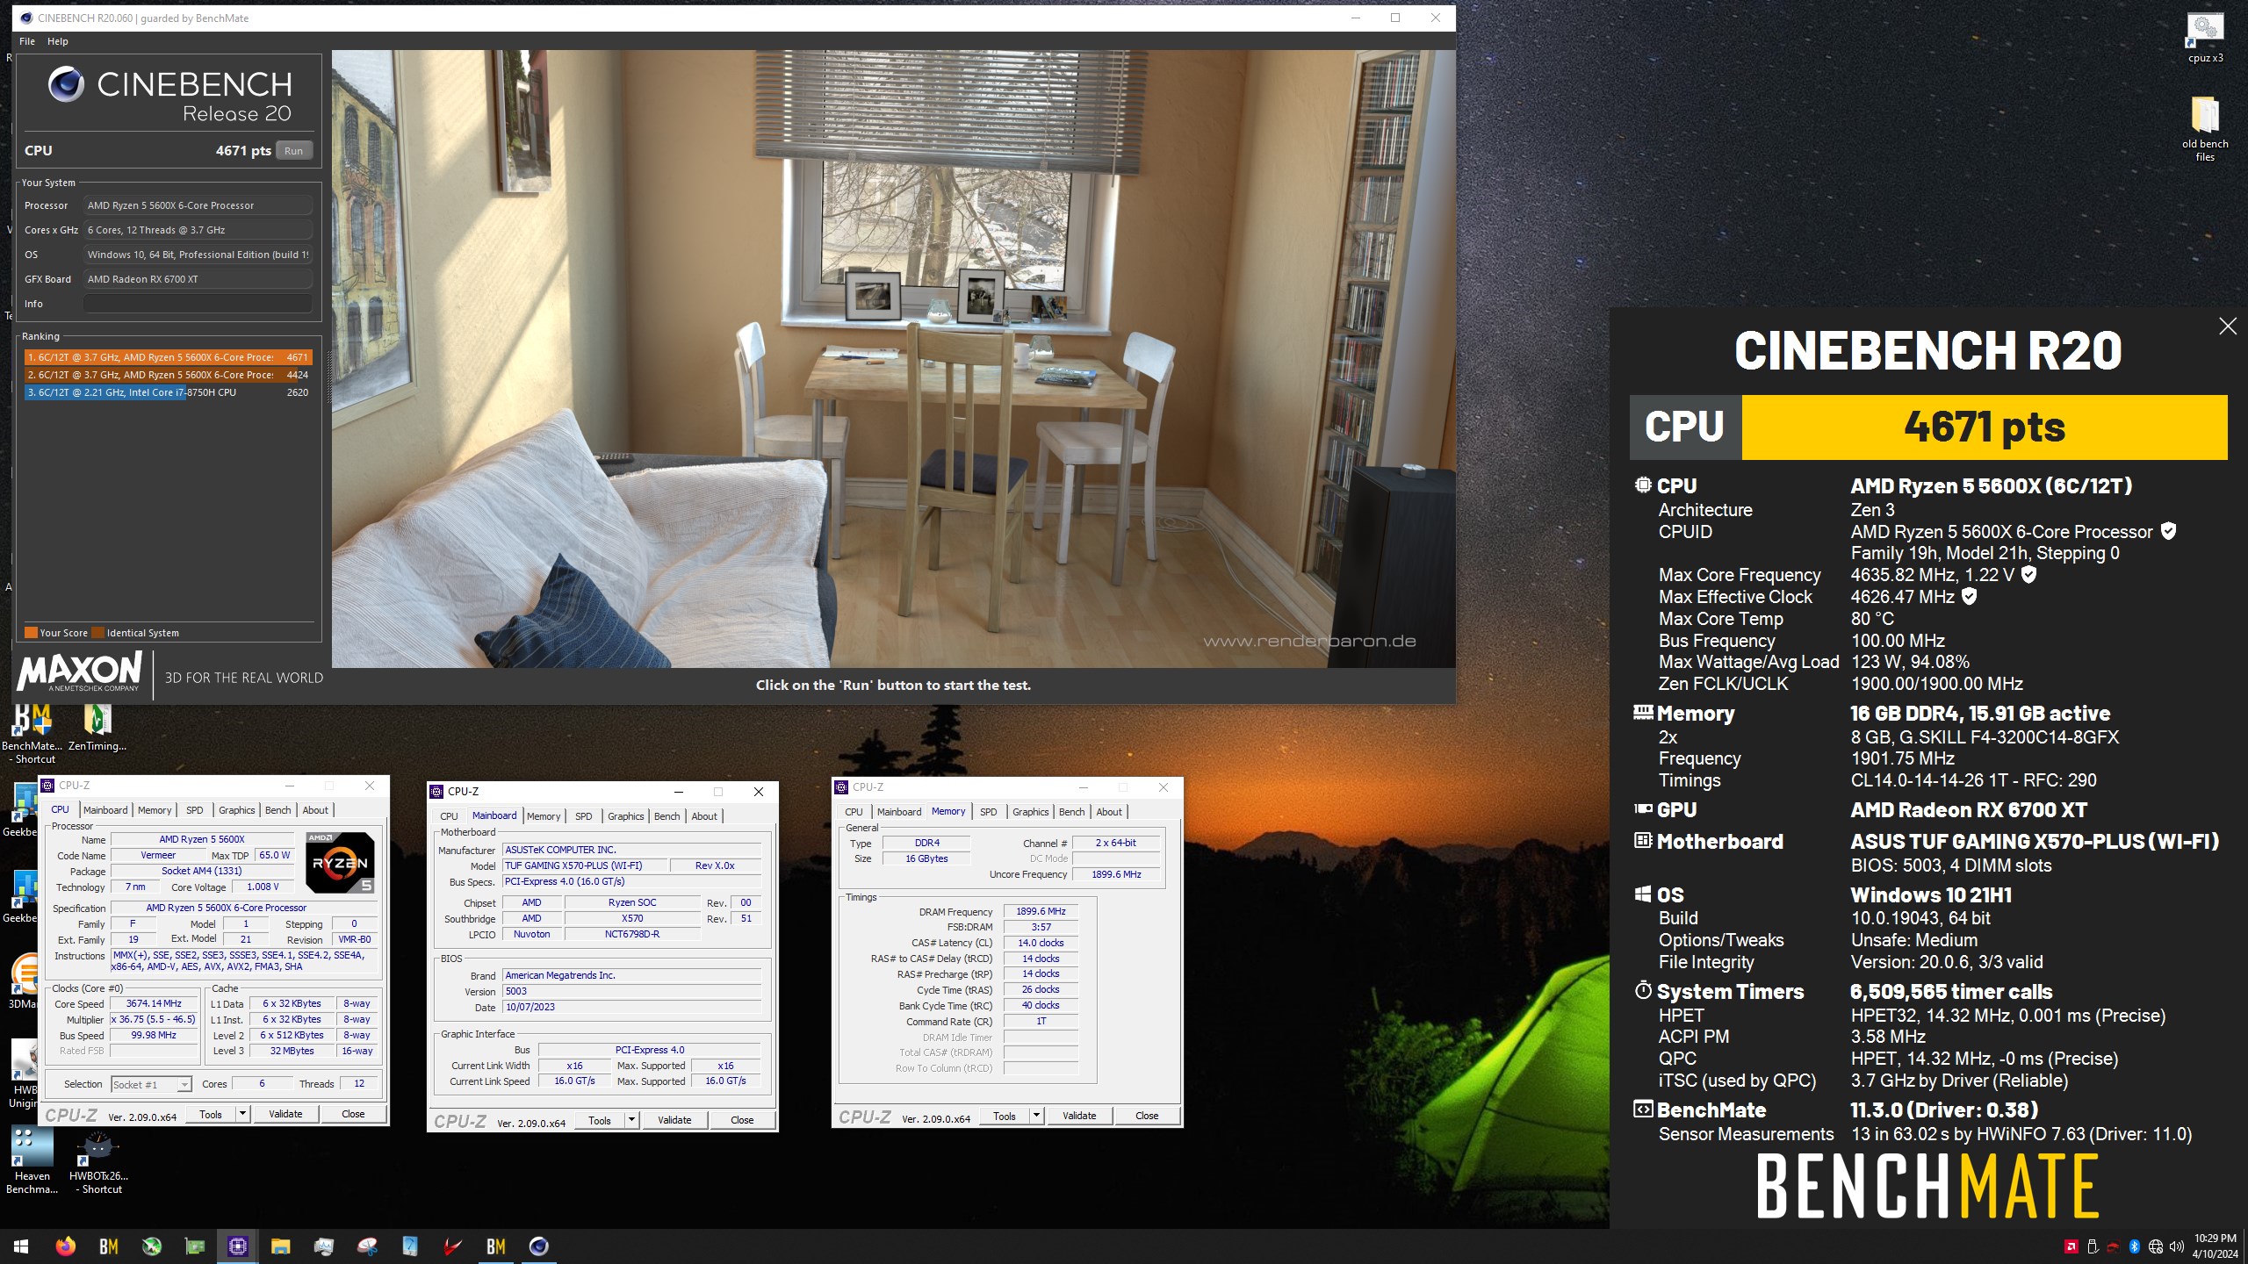Switch to Cinebench via its taskbar icon
Screen dimensions: 2248x1264
coord(539,1246)
